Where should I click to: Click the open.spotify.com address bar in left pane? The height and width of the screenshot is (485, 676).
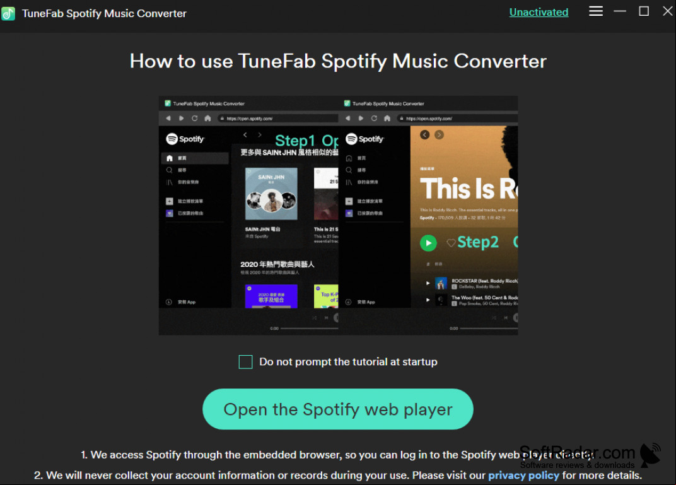278,118
